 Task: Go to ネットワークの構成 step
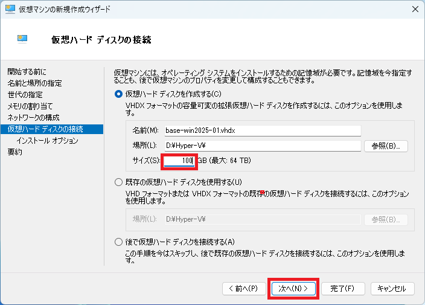coord(33,117)
